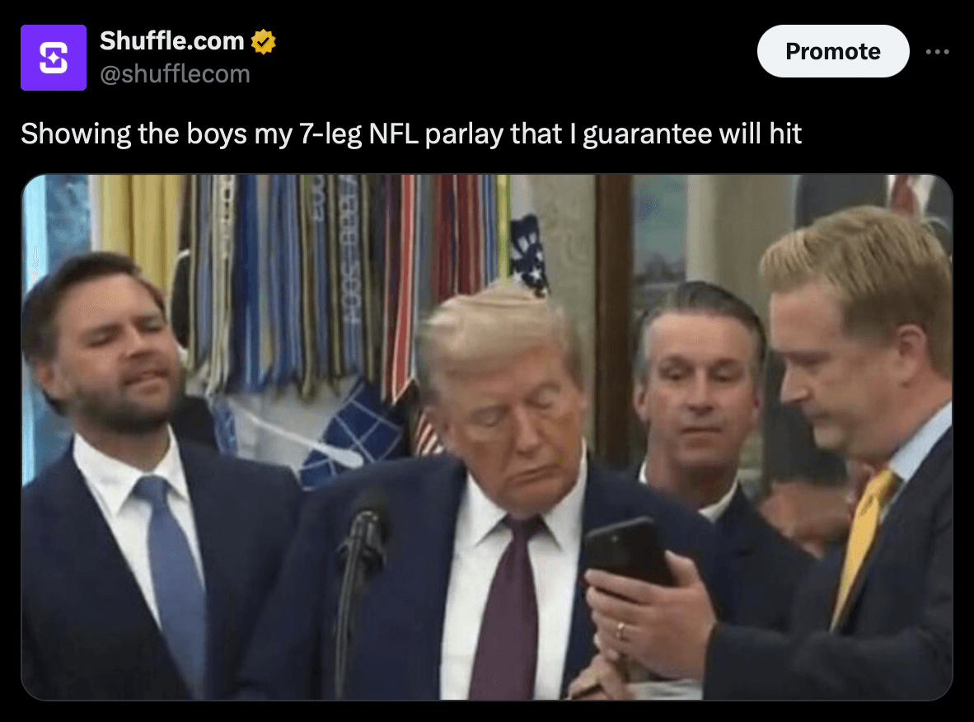974x722 pixels.
Task: Click the gold verified badge beside Shuffle.com
Action: pyautogui.click(x=264, y=42)
